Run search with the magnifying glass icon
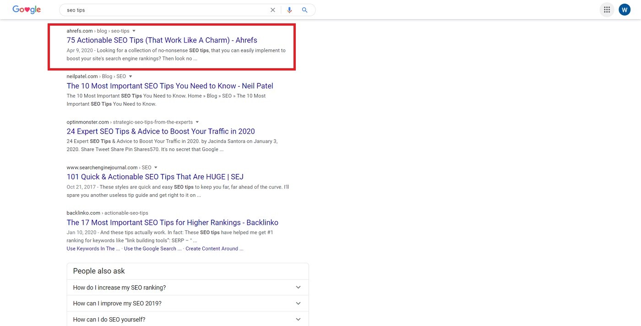The height and width of the screenshot is (326, 641). coord(304,10)
